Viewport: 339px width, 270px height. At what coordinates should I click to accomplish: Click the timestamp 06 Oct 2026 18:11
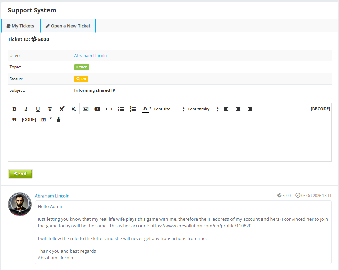[x=316, y=196]
